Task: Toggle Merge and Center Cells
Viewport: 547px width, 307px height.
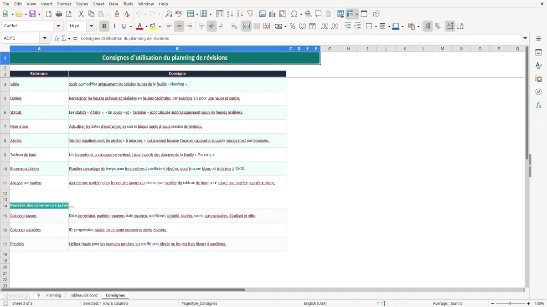Action: [247, 26]
